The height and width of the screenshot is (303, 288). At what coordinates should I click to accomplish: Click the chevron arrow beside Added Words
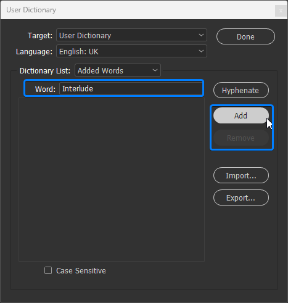pos(155,70)
